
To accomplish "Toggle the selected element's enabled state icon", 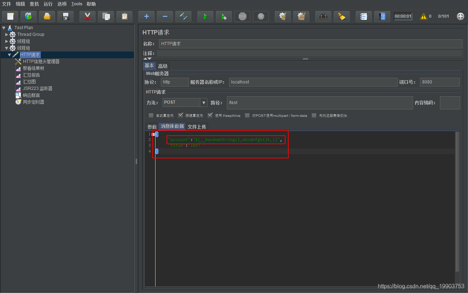I will pyautogui.click(x=183, y=16).
